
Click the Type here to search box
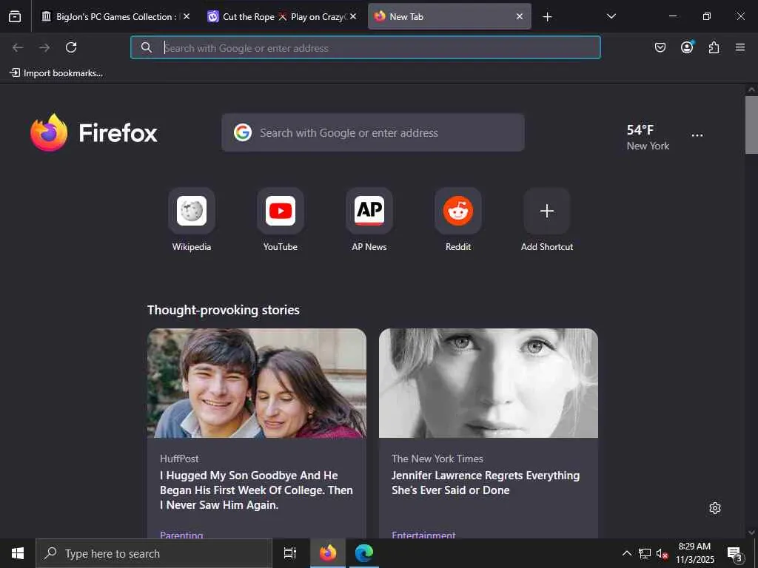(154, 553)
